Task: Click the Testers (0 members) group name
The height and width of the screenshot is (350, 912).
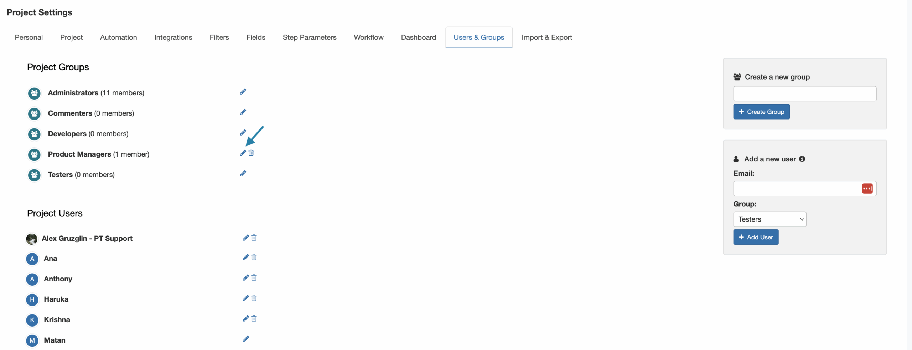Action: tap(81, 175)
